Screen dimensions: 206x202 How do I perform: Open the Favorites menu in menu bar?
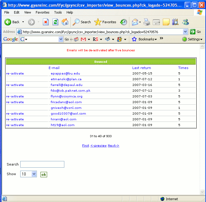click(x=42, y=12)
